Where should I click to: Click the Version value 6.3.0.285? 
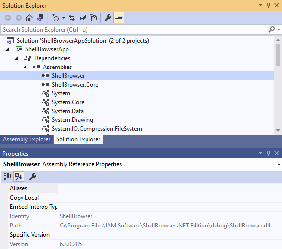pos(71,244)
